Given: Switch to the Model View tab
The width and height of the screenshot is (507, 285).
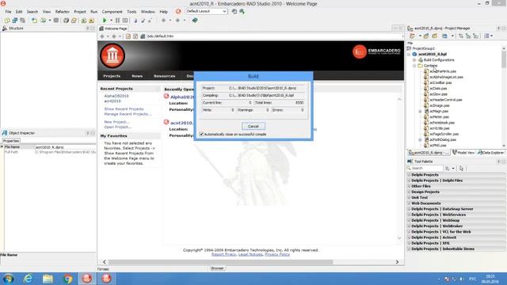Looking at the screenshot, I should [x=463, y=153].
